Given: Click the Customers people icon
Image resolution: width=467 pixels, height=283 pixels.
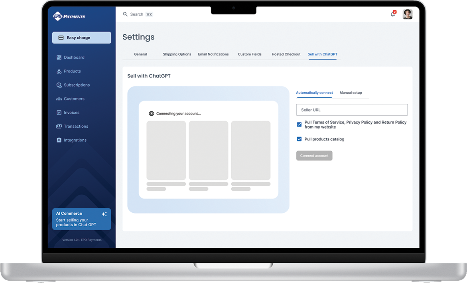Looking at the screenshot, I should tap(59, 99).
